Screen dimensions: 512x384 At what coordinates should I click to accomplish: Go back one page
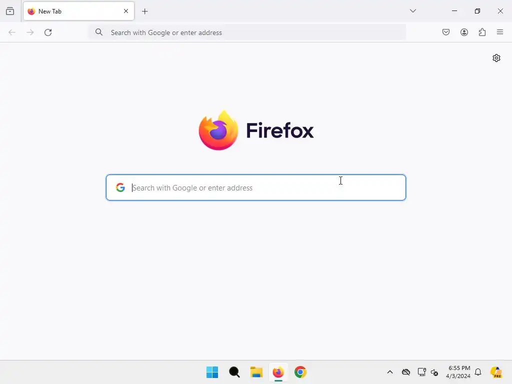point(12,32)
